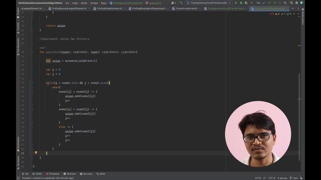This screenshot has width=321, height=180.
Task: Build project with the hammer icon
Action: pos(181,3)
